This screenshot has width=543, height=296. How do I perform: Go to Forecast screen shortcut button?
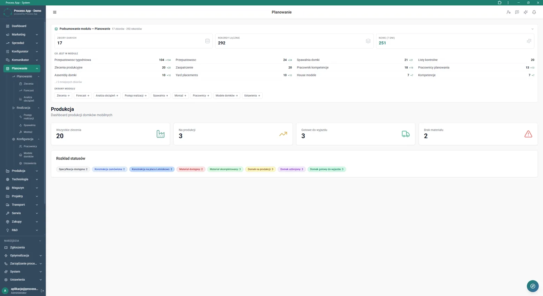tap(83, 96)
